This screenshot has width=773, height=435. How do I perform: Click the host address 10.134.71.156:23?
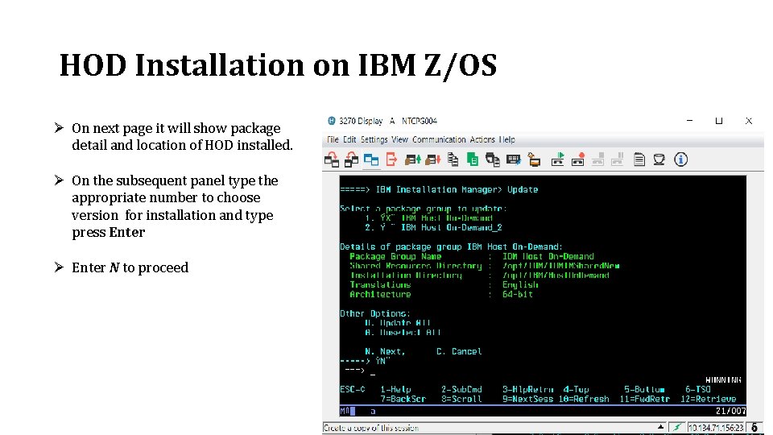coord(716,428)
